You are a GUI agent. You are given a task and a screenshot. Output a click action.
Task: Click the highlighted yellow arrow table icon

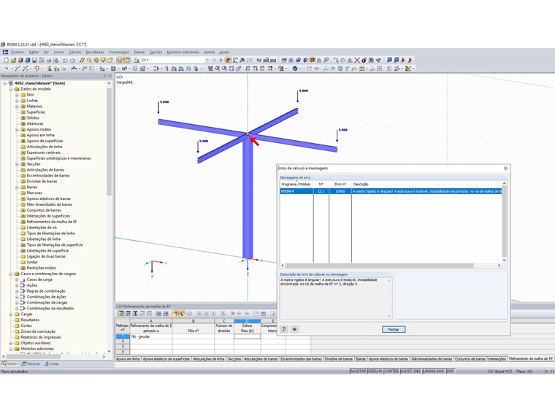click(x=175, y=313)
